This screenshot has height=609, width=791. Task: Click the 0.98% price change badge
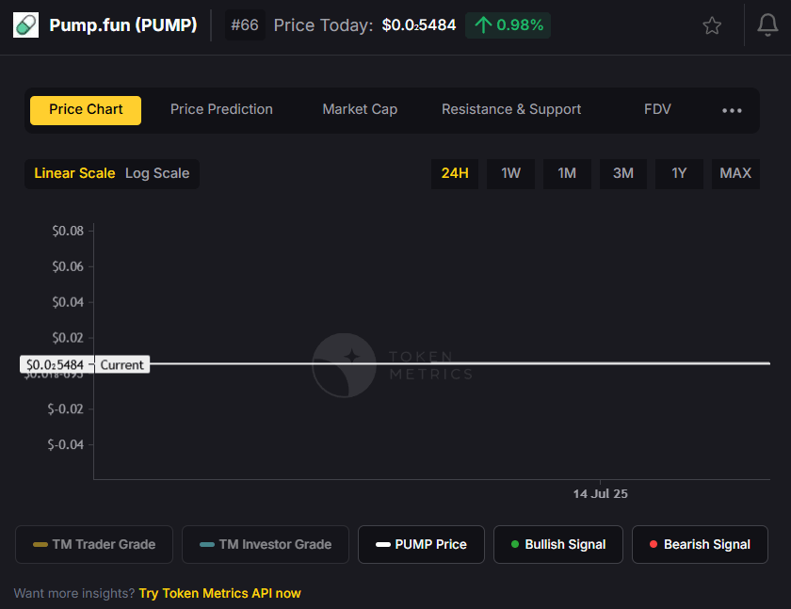(x=508, y=25)
